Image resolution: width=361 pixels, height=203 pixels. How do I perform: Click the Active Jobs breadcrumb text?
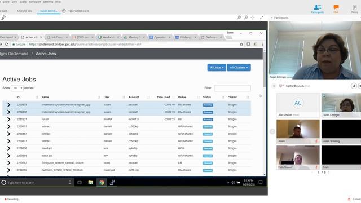tap(46, 54)
